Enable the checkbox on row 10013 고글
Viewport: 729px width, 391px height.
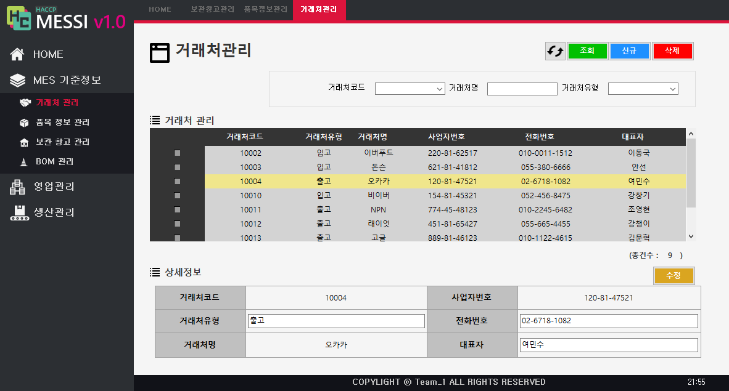[x=177, y=238]
